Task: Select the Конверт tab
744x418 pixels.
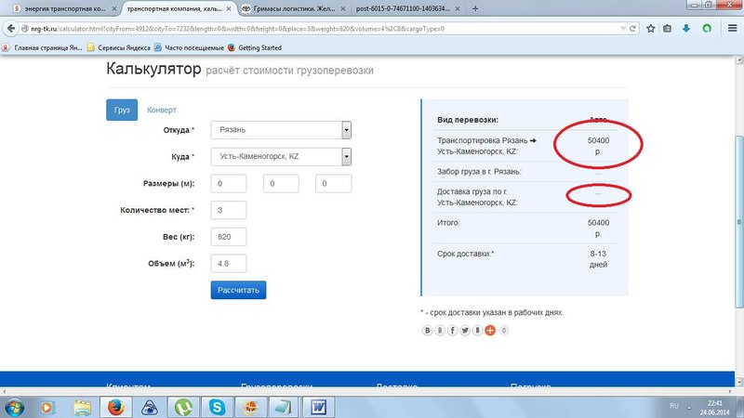Action: point(161,110)
